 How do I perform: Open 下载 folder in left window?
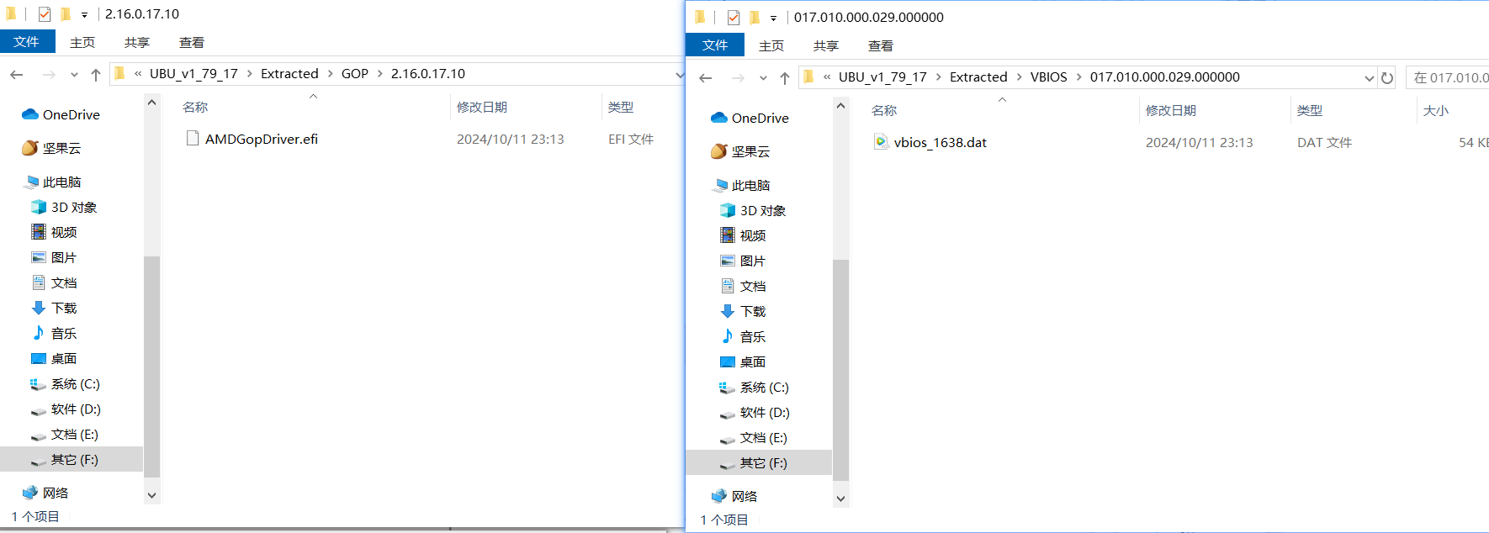coord(63,308)
